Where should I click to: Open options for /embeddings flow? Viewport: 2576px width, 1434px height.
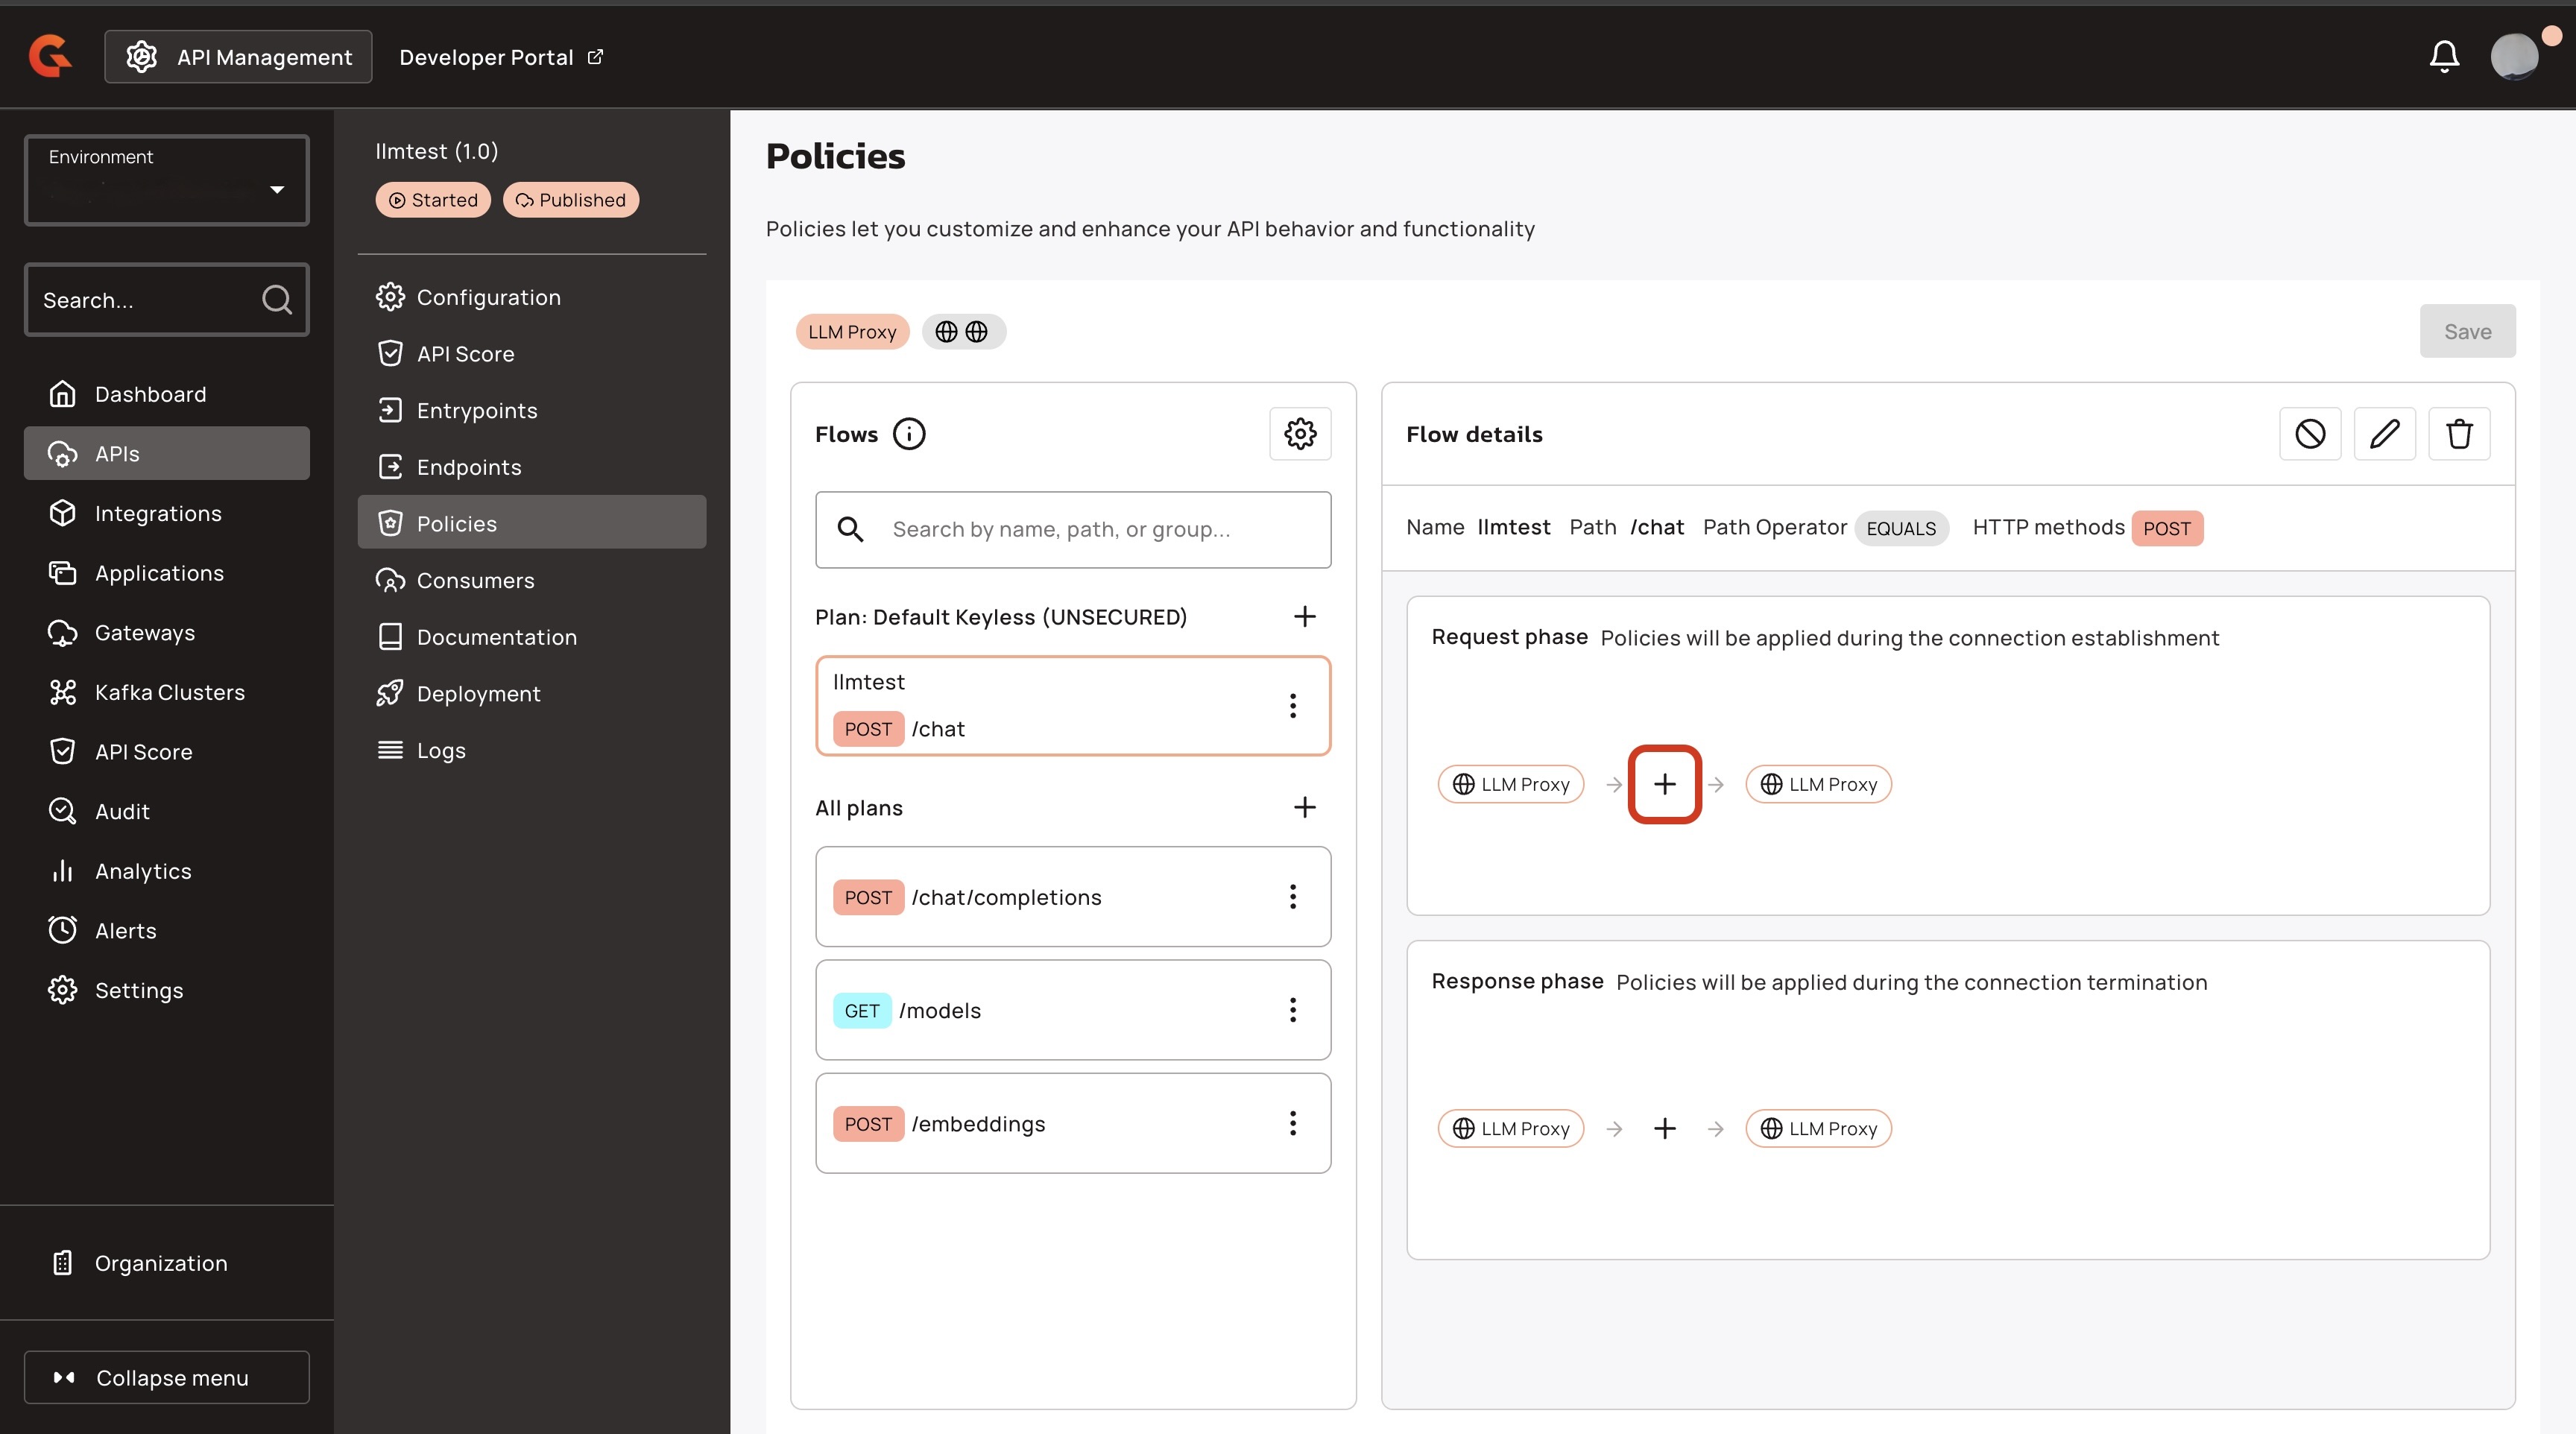click(x=1292, y=1123)
